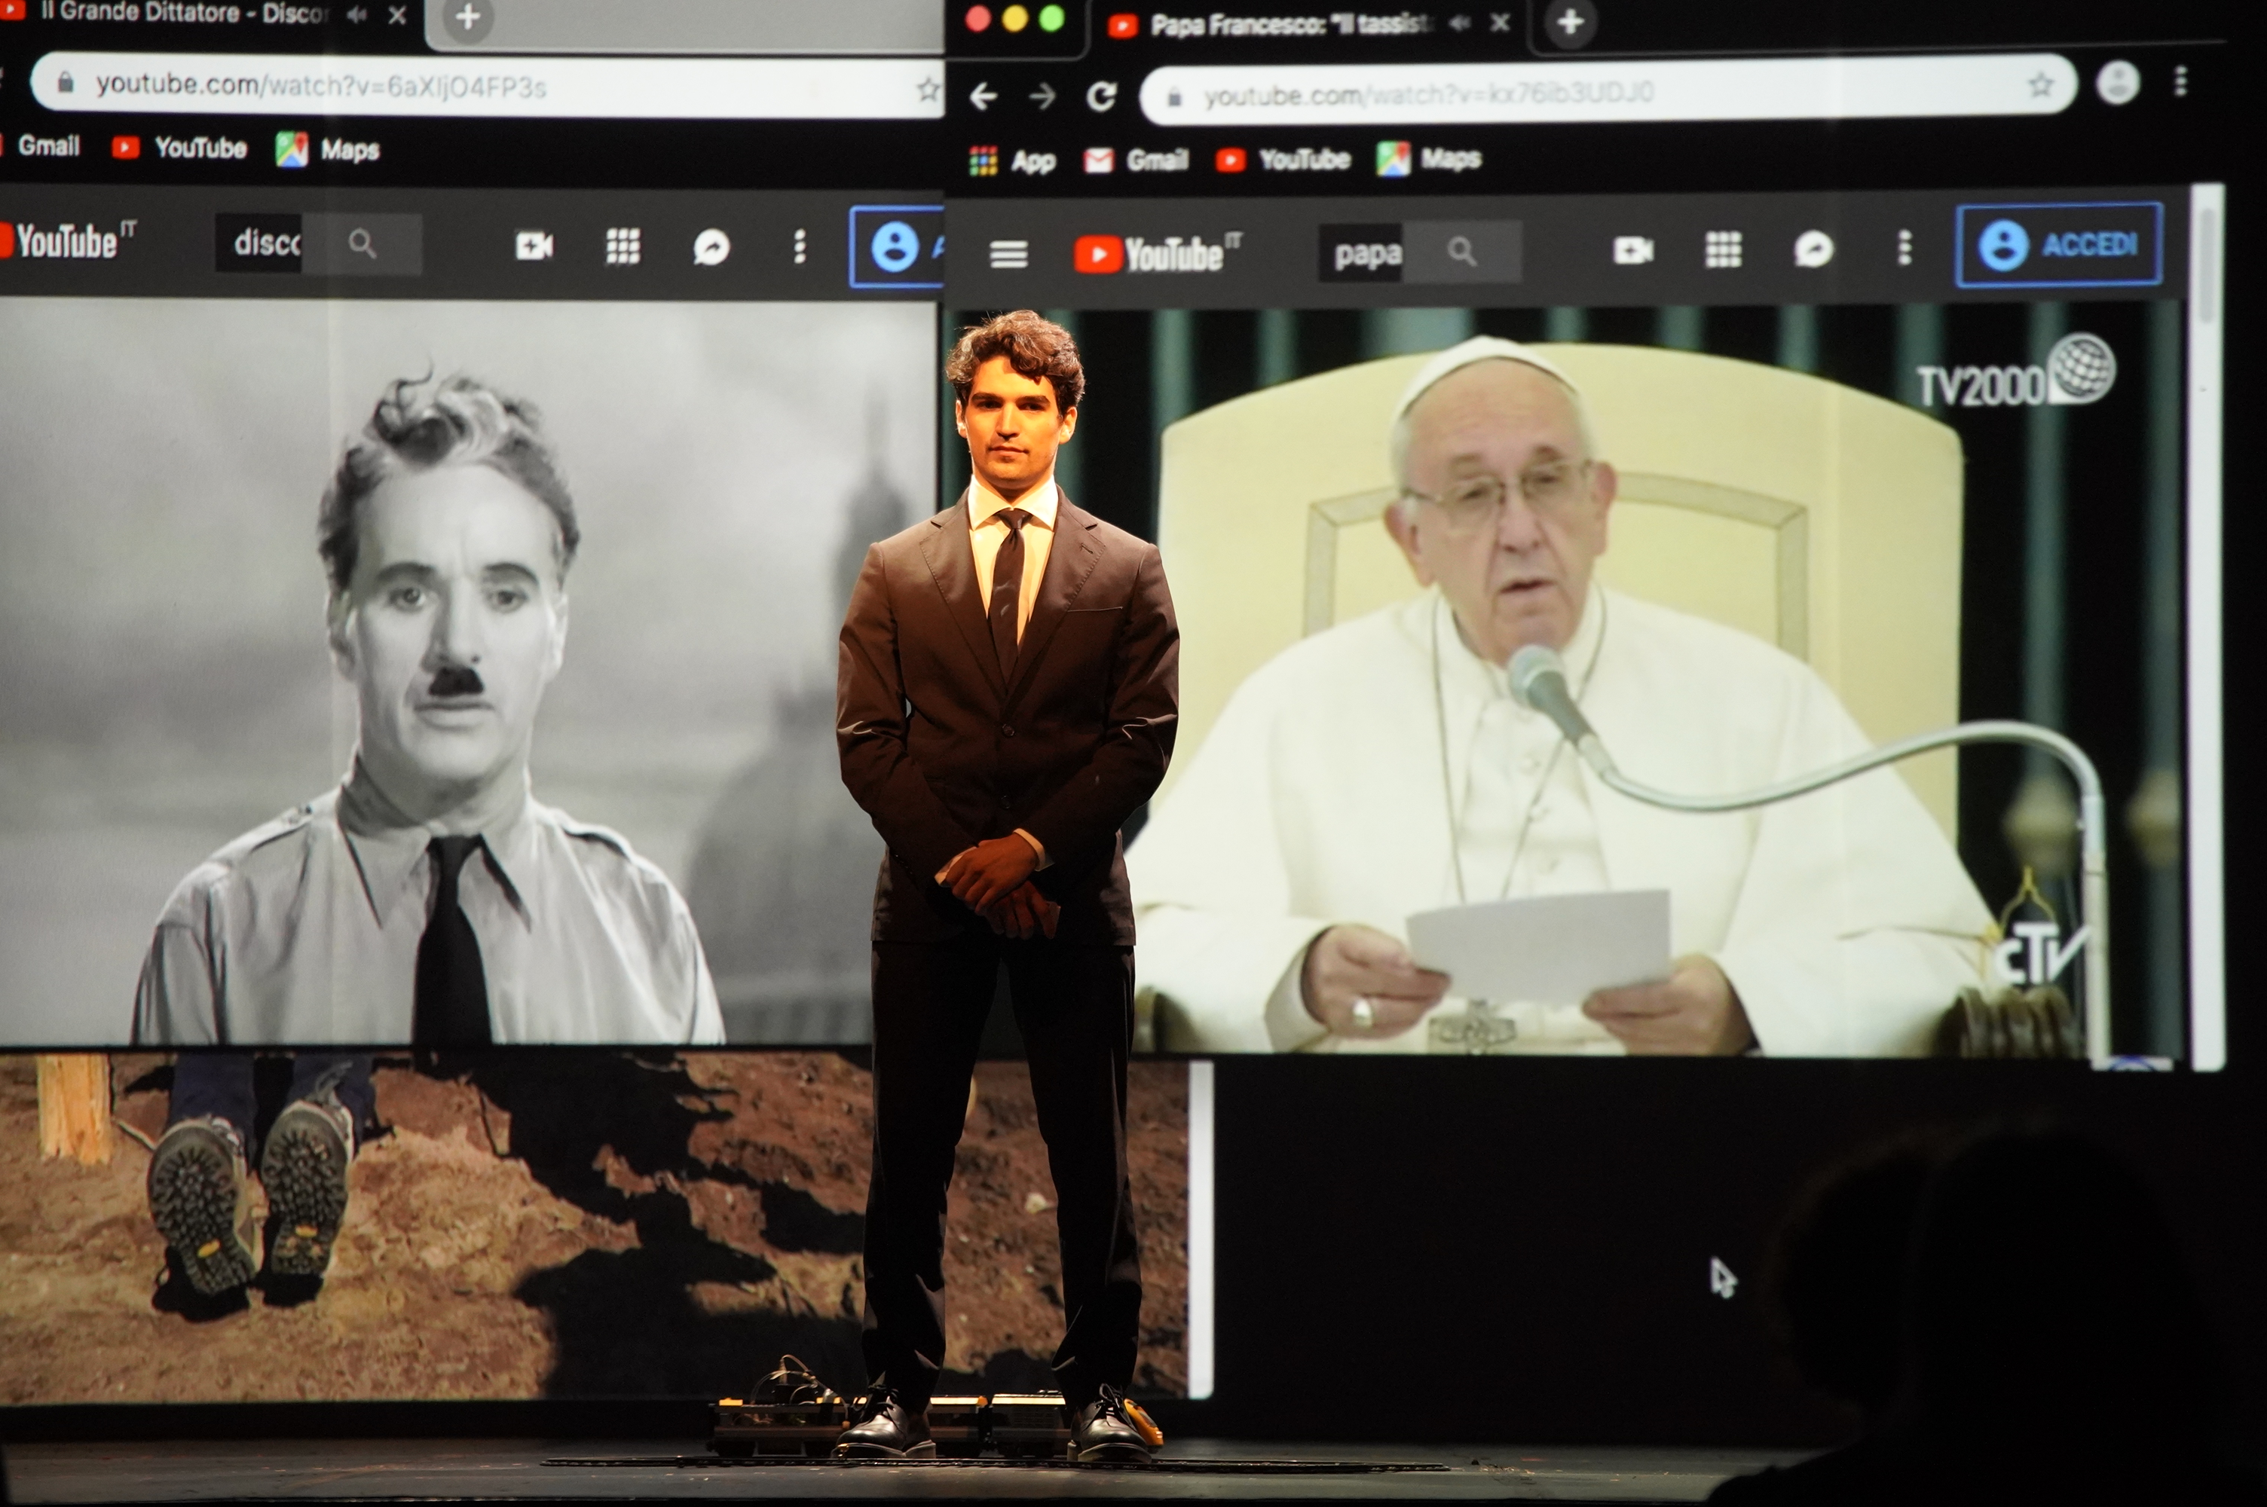
Task: Click the messages share icon in right YouTube header
Action: pyautogui.click(x=1813, y=250)
